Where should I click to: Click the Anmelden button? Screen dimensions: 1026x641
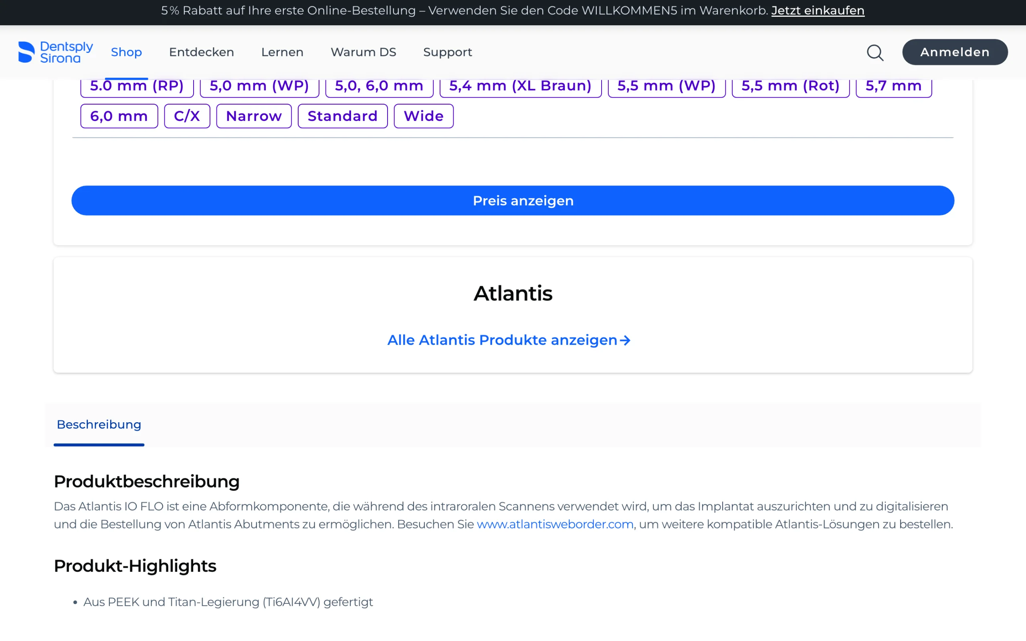click(955, 52)
